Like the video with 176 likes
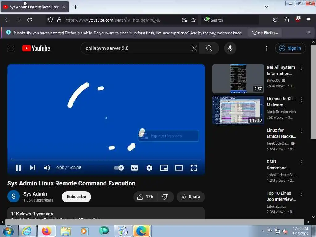 point(145,197)
